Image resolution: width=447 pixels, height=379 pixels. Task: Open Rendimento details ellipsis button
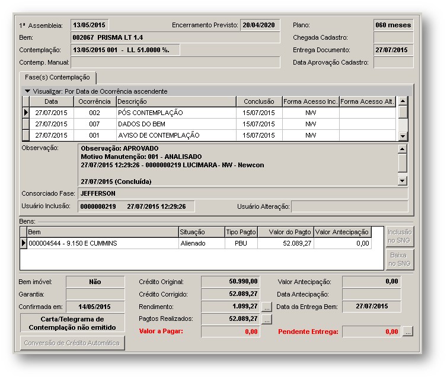tap(267, 307)
